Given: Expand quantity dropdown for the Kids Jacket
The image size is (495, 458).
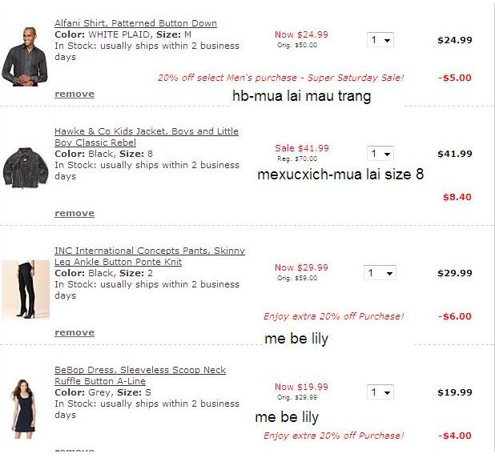Looking at the screenshot, I should click(x=380, y=154).
